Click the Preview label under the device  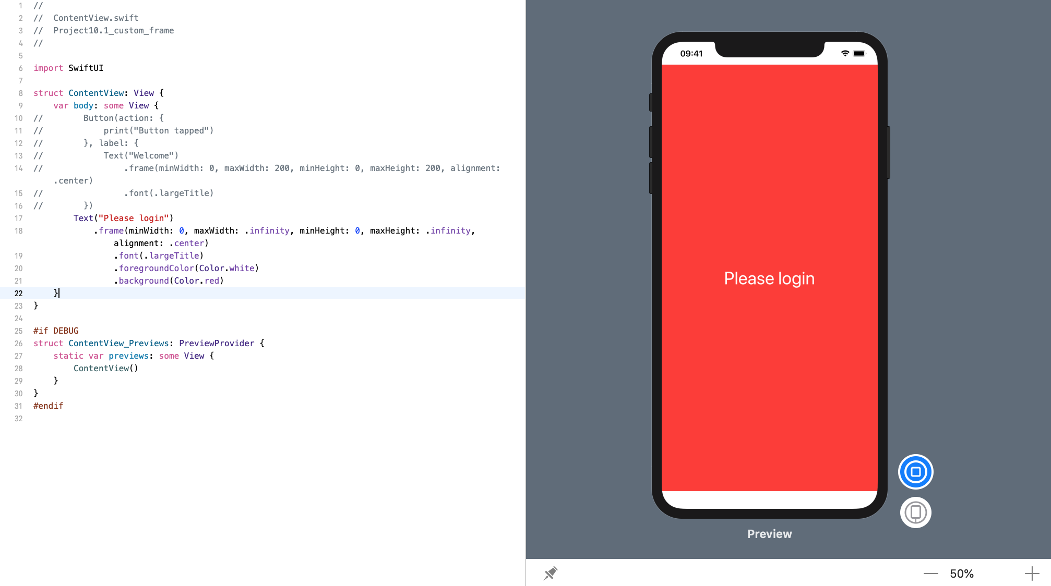tap(769, 534)
